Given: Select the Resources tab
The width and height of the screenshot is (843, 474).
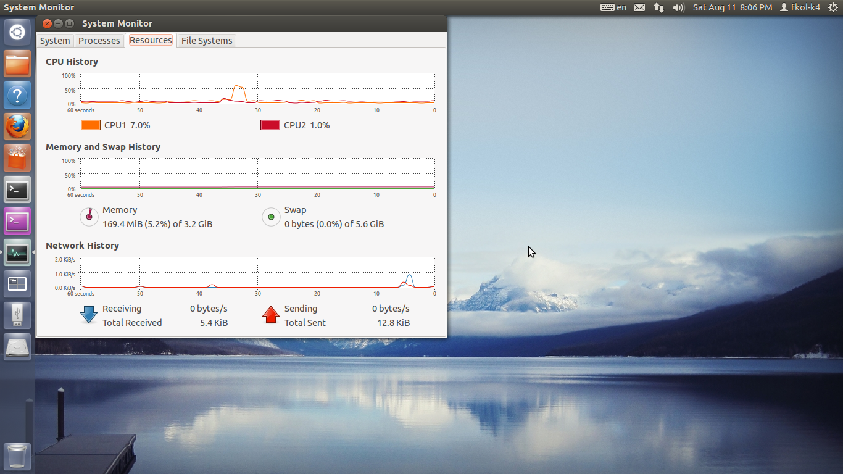Looking at the screenshot, I should [x=151, y=40].
